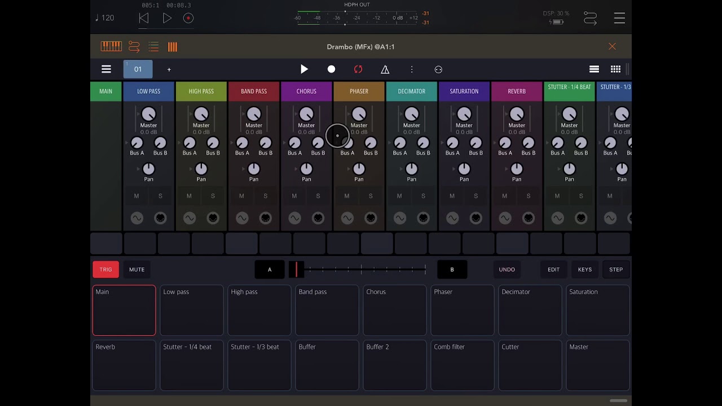Select crossfader scene B
Image resolution: width=722 pixels, height=406 pixels.
pos(452,270)
